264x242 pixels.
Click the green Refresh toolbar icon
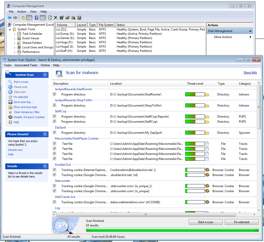(x=50, y=18)
